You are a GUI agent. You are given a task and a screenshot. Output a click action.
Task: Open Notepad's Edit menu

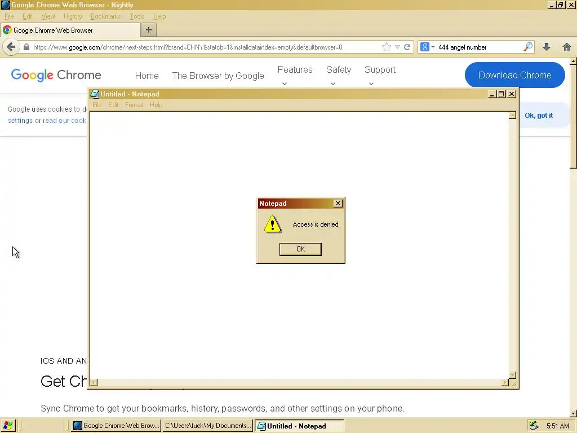pos(113,105)
